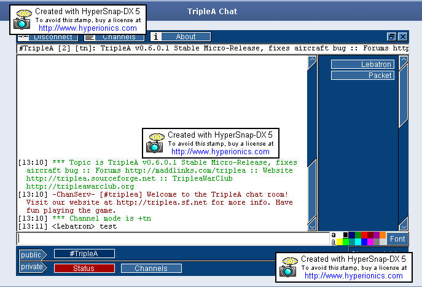422x287 pixels.
Task: Pick the light gray color swatch
Action: (x=383, y=242)
